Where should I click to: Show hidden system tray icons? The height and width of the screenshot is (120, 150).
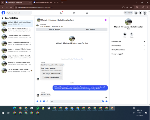tap(131, 113)
